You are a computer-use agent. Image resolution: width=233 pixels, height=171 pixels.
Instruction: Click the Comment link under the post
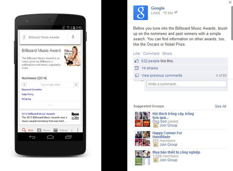[151, 53]
